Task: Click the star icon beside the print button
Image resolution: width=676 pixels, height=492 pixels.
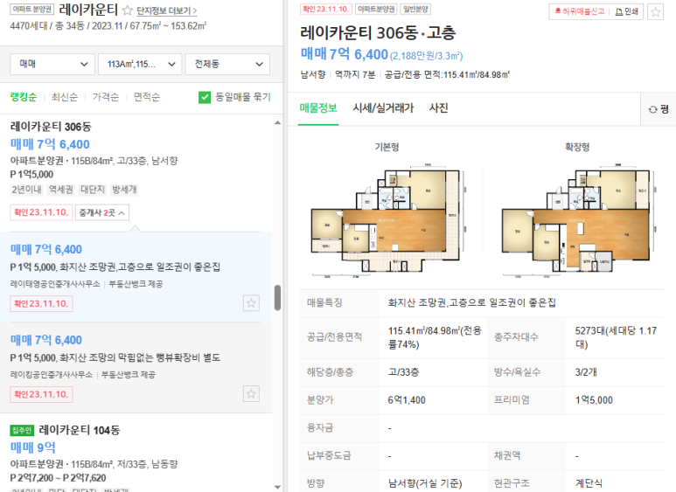Action: point(656,11)
